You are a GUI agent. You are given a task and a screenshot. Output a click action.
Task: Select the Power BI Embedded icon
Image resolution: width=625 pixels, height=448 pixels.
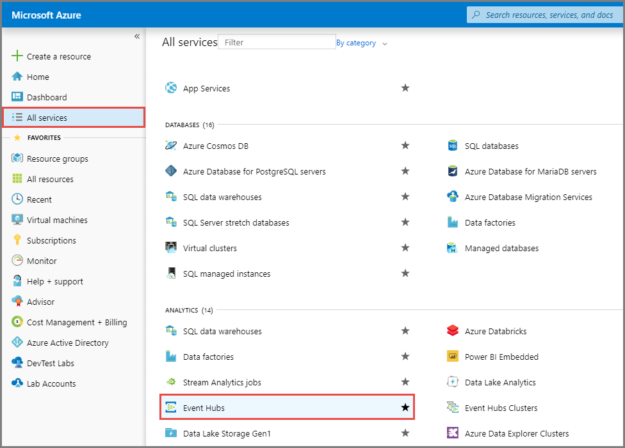pyautogui.click(x=453, y=356)
